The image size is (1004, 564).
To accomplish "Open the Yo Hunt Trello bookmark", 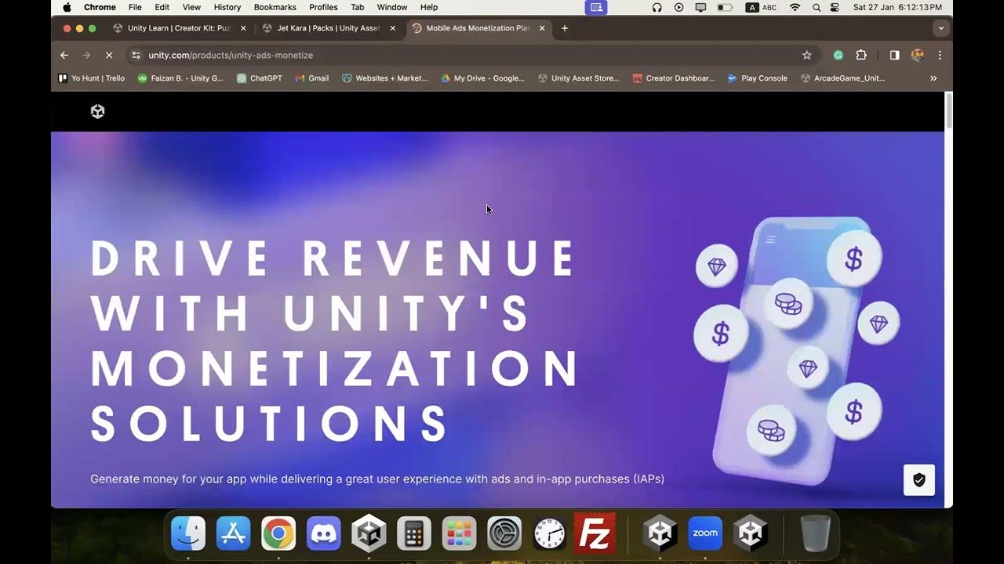I will (x=92, y=78).
